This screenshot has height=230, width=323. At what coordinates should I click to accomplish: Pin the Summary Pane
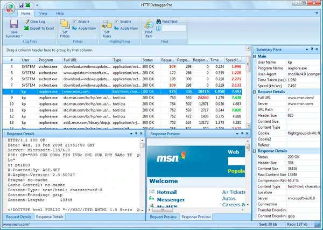(312, 49)
